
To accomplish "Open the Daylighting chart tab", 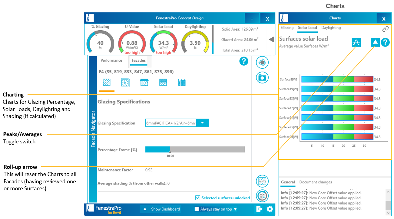I will 331,28.
